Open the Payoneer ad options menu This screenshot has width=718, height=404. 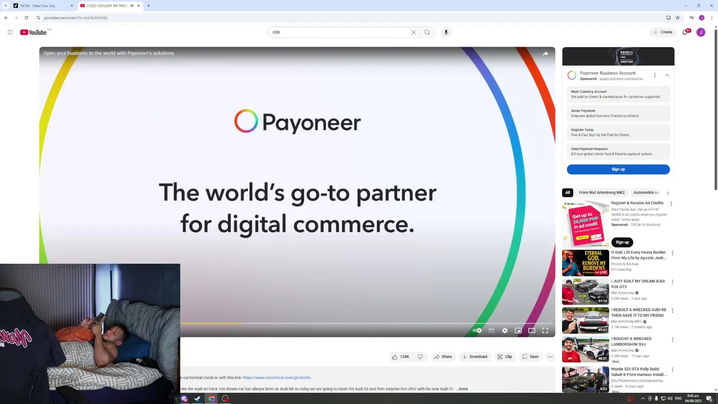655,75
